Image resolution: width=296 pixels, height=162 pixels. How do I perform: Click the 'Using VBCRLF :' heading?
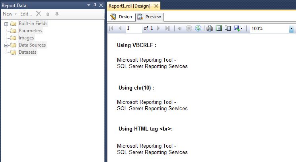click(137, 45)
